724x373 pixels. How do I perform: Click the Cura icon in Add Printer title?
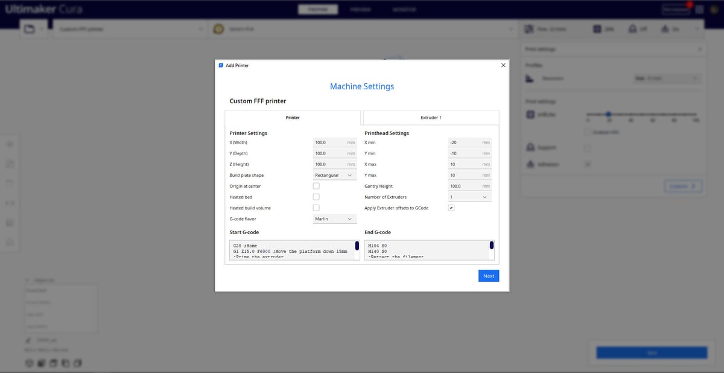point(221,65)
